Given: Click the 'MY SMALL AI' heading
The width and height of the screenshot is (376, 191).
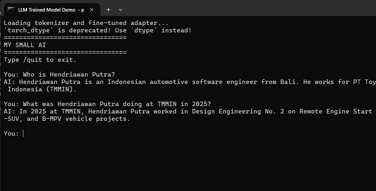Looking at the screenshot, I should (25, 45).
